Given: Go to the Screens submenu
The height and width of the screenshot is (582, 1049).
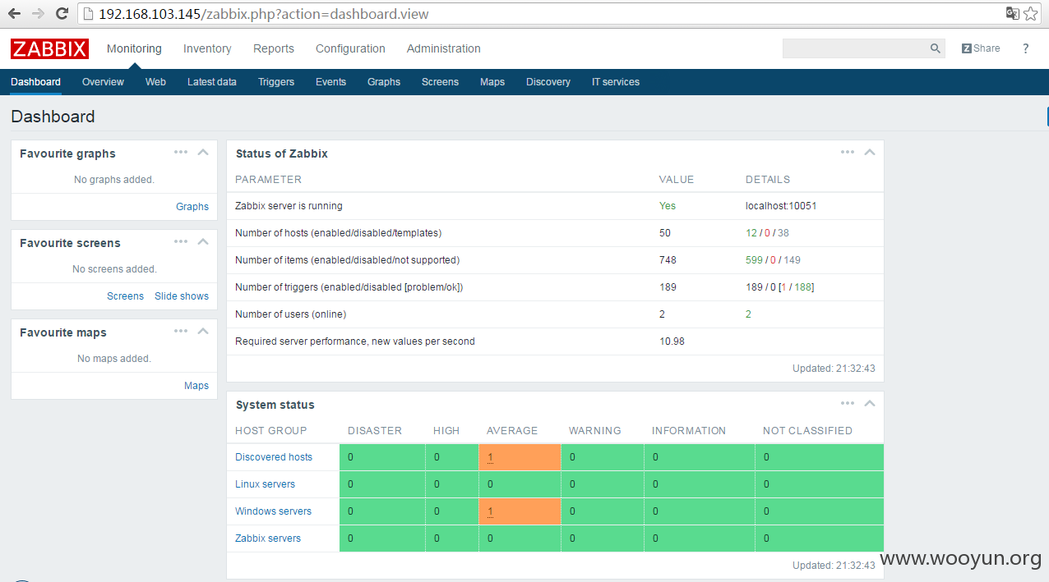Looking at the screenshot, I should (440, 82).
